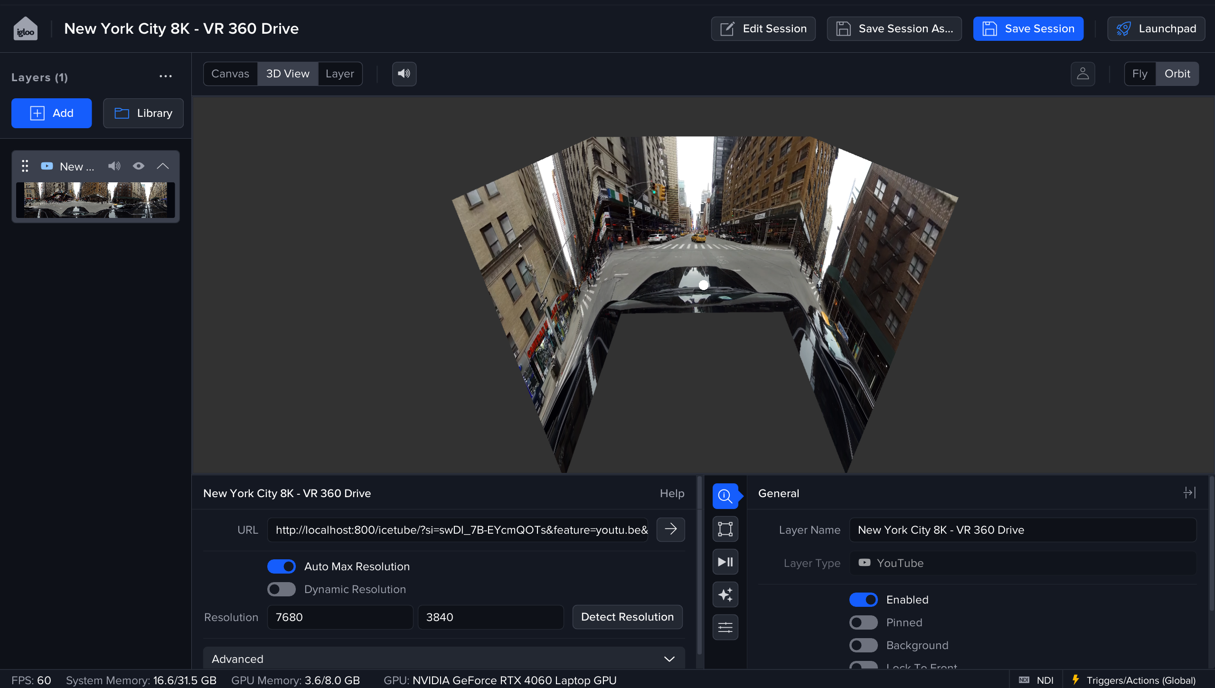
Task: Select Fly camera mode
Action: point(1140,74)
